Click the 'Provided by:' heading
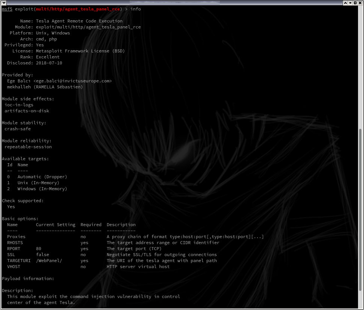 17,75
